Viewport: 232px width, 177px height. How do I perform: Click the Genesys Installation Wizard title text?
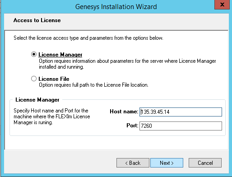(116, 7)
